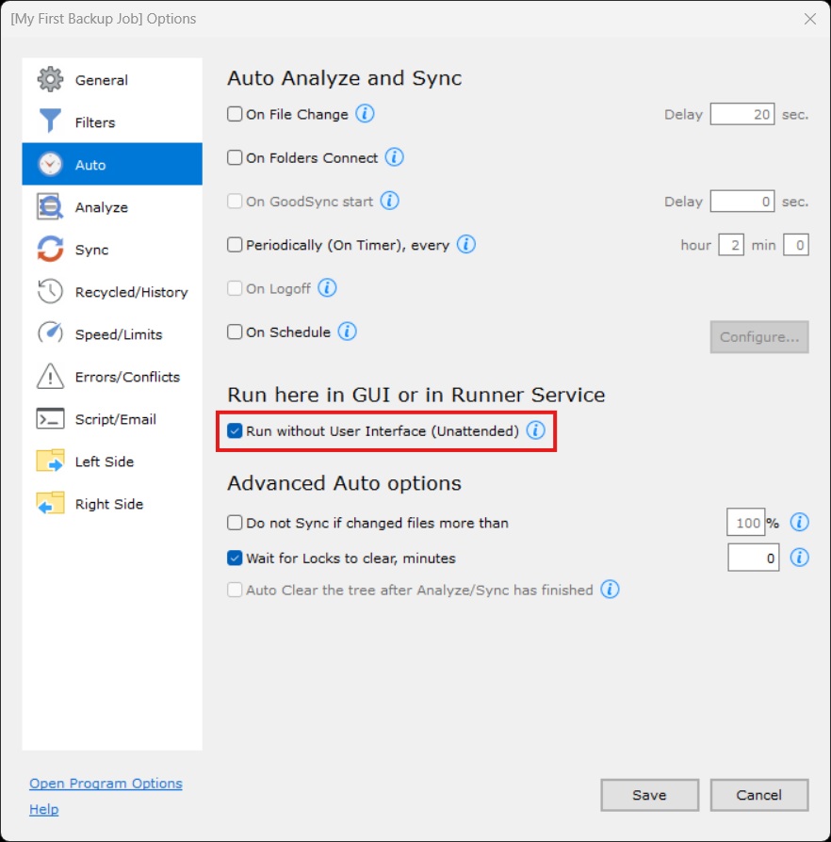The image size is (831, 842).
Task: Click the On GoodSync start delay field
Action: click(742, 202)
